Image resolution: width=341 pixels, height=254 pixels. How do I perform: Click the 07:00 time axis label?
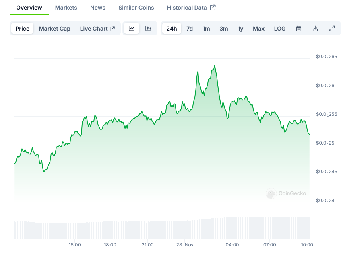pos(270,245)
